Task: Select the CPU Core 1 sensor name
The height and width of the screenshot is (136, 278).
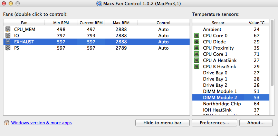Action: pos(215,54)
